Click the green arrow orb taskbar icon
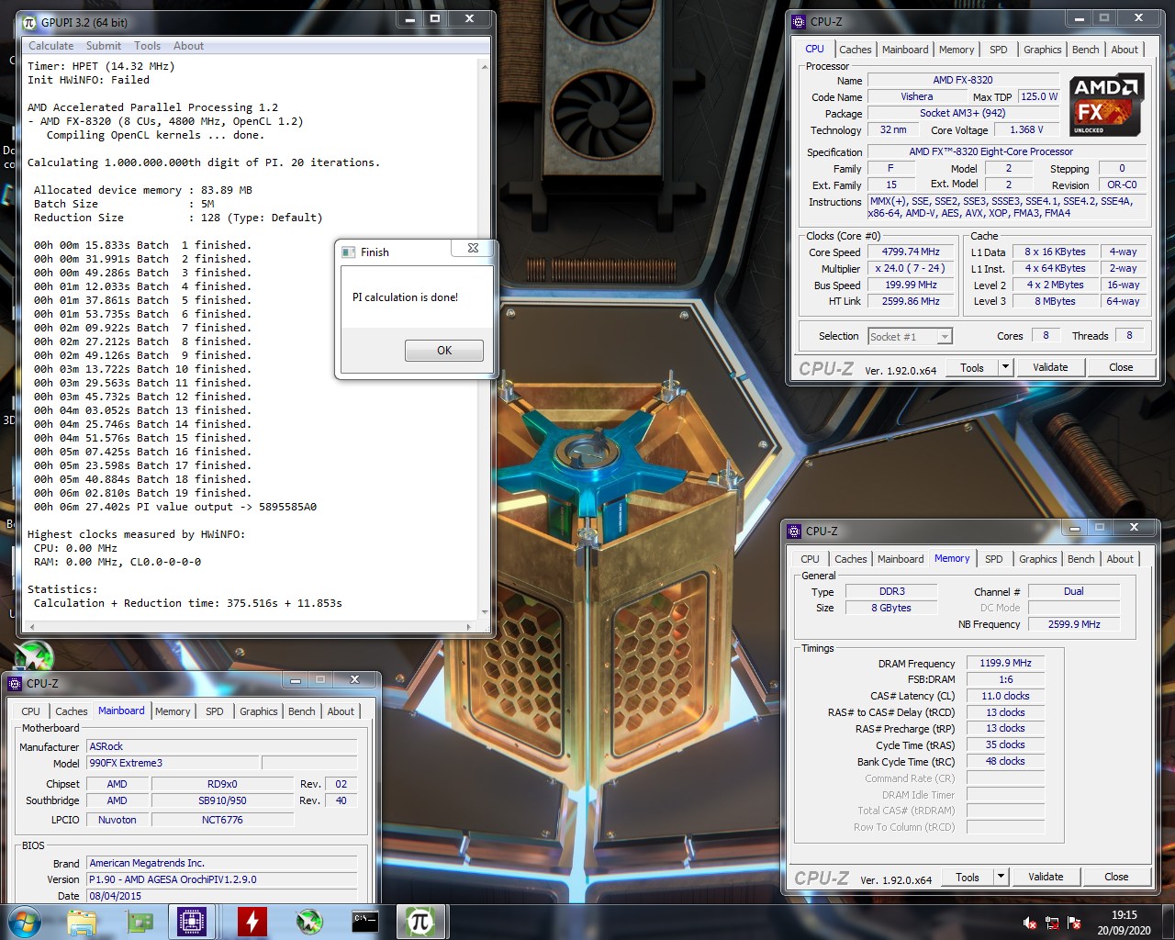This screenshot has width=1175, height=940. (x=309, y=922)
